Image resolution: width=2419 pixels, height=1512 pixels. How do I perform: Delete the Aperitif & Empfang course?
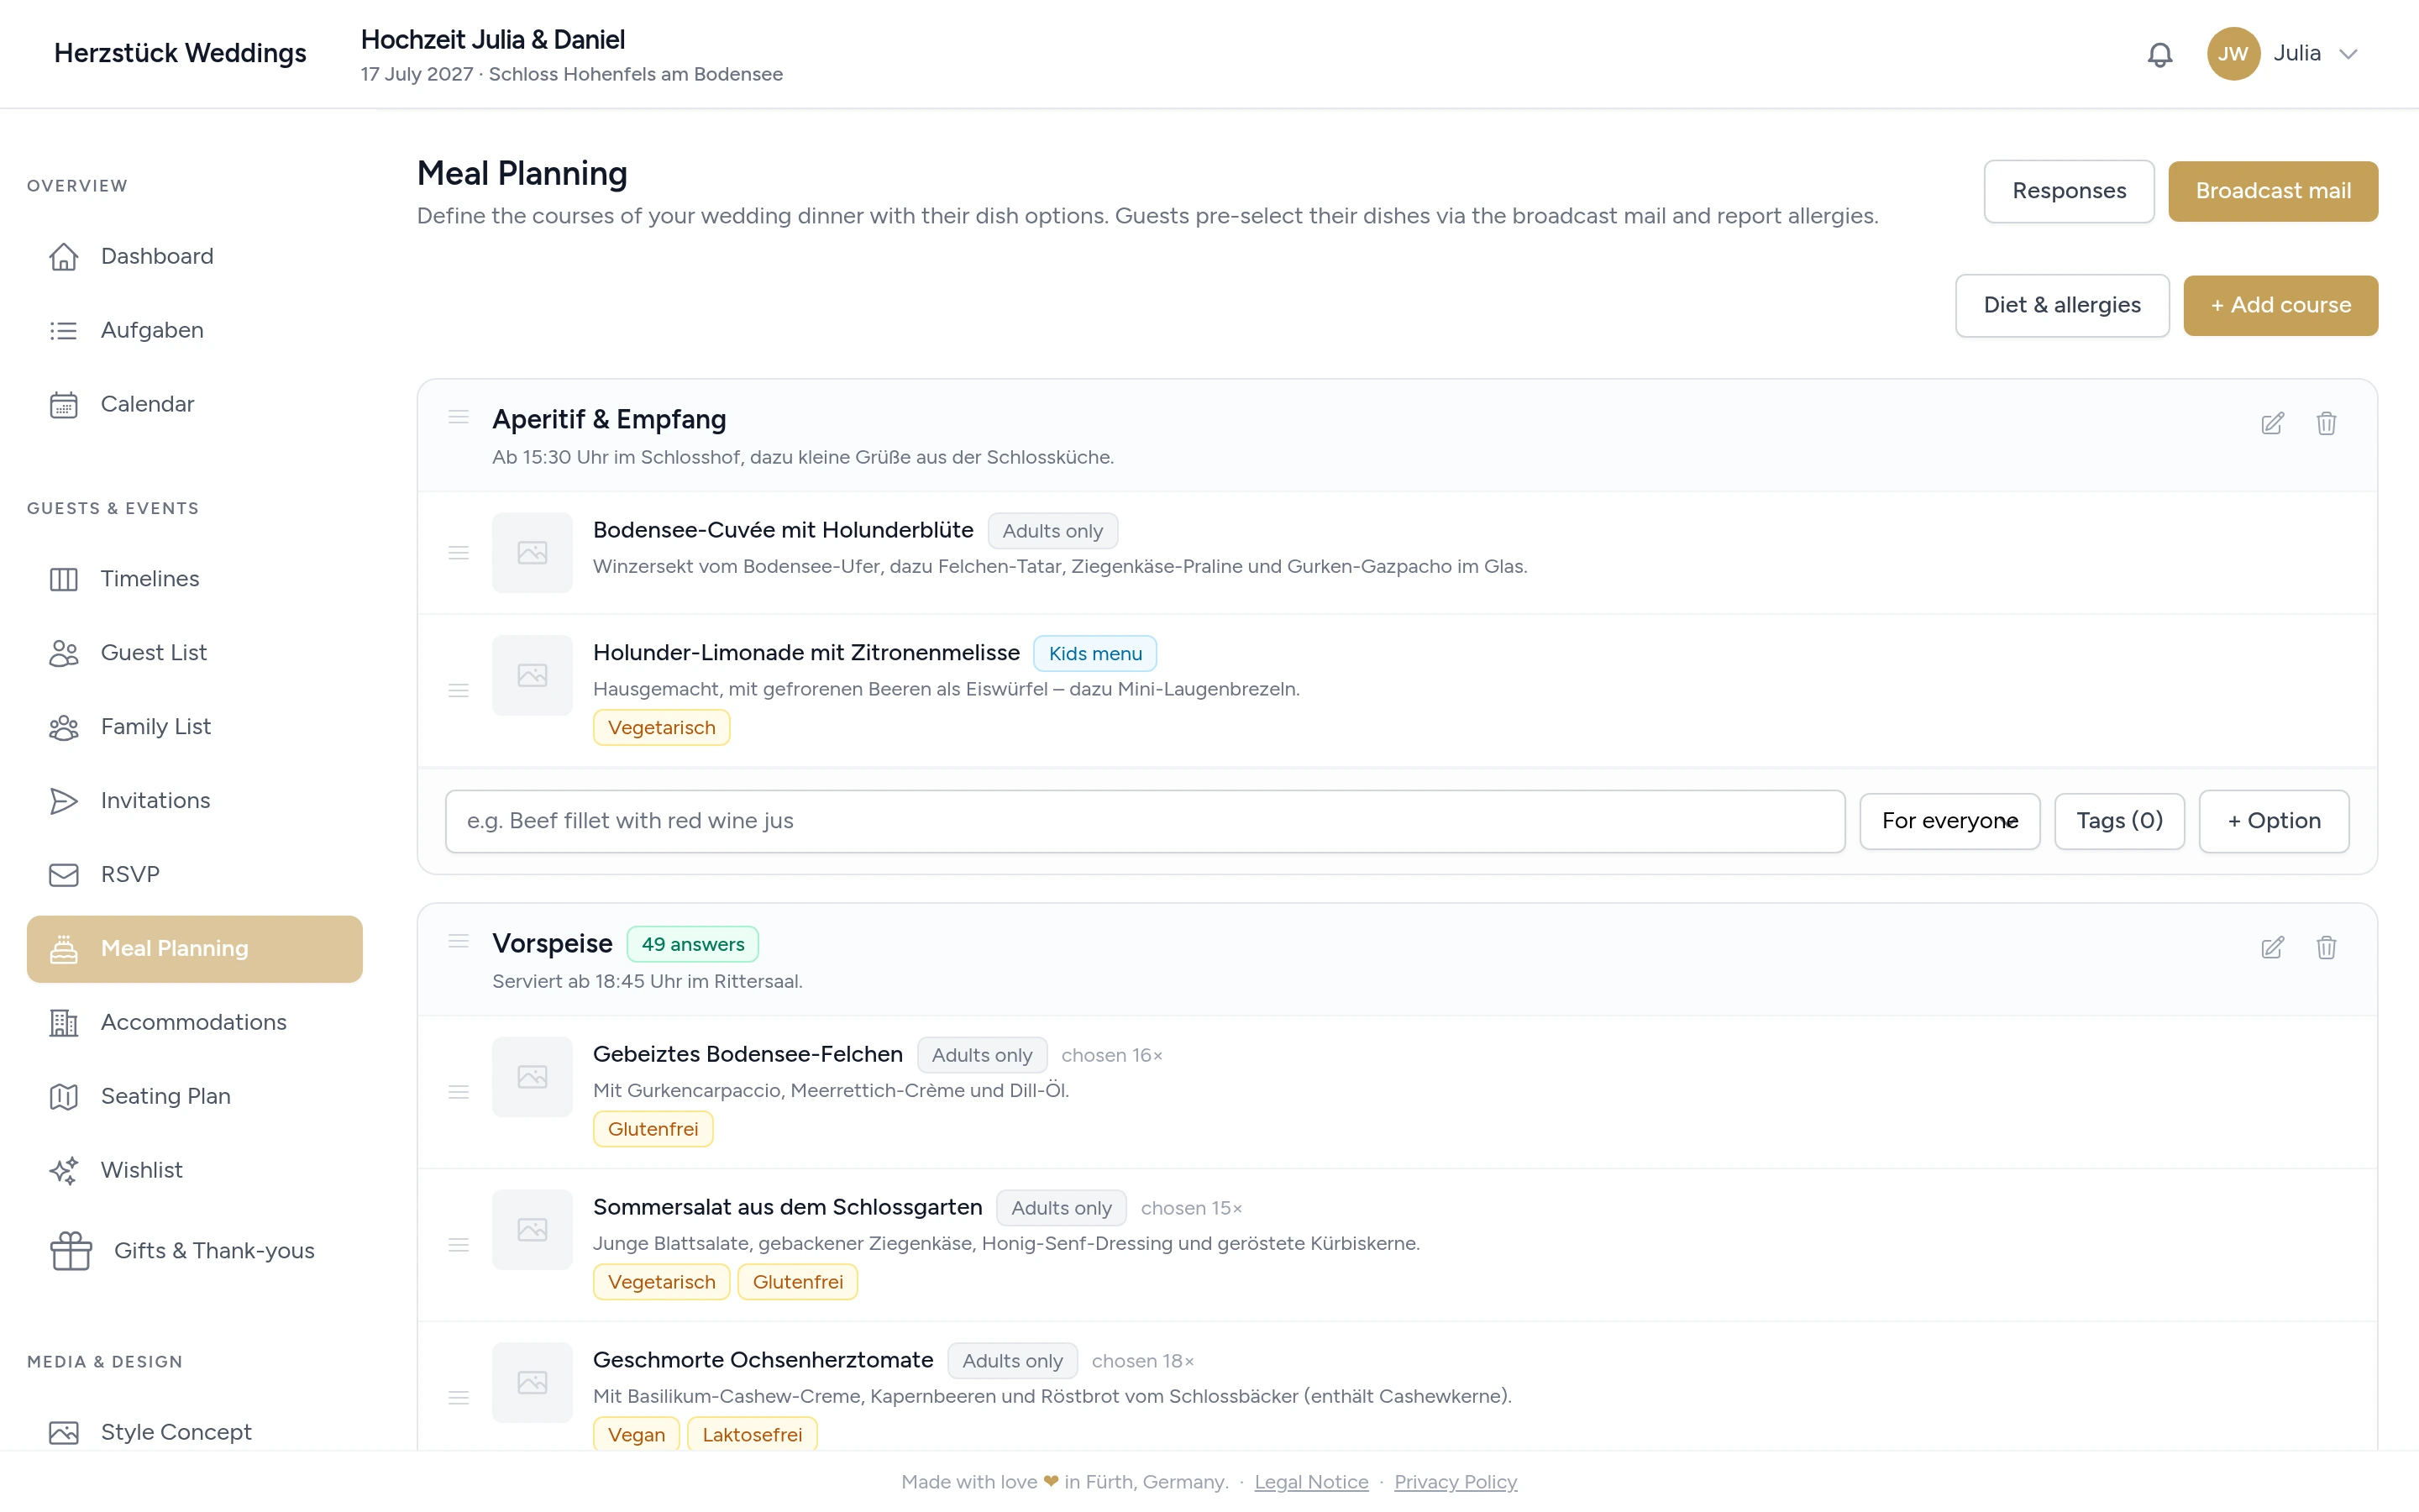(2326, 423)
